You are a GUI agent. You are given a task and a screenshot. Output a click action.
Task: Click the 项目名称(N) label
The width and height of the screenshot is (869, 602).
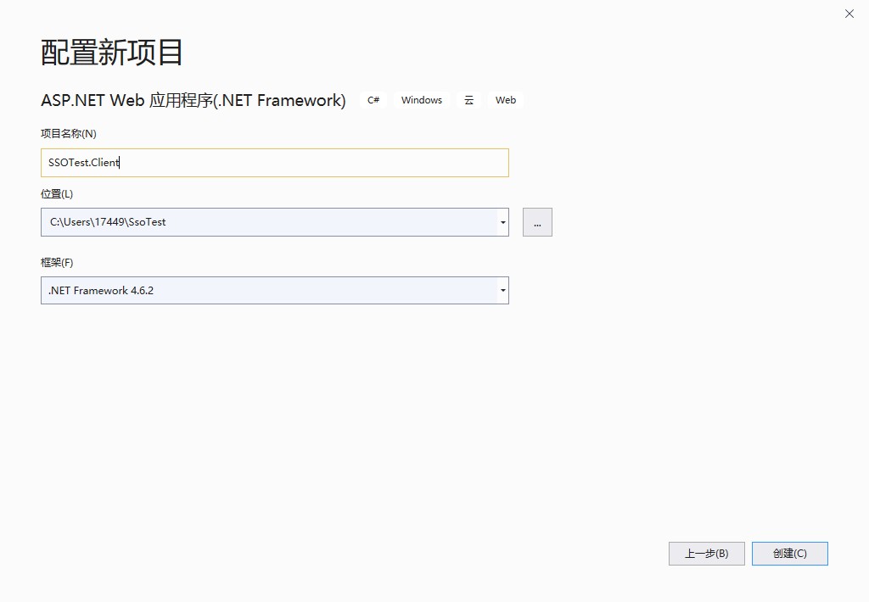click(69, 134)
